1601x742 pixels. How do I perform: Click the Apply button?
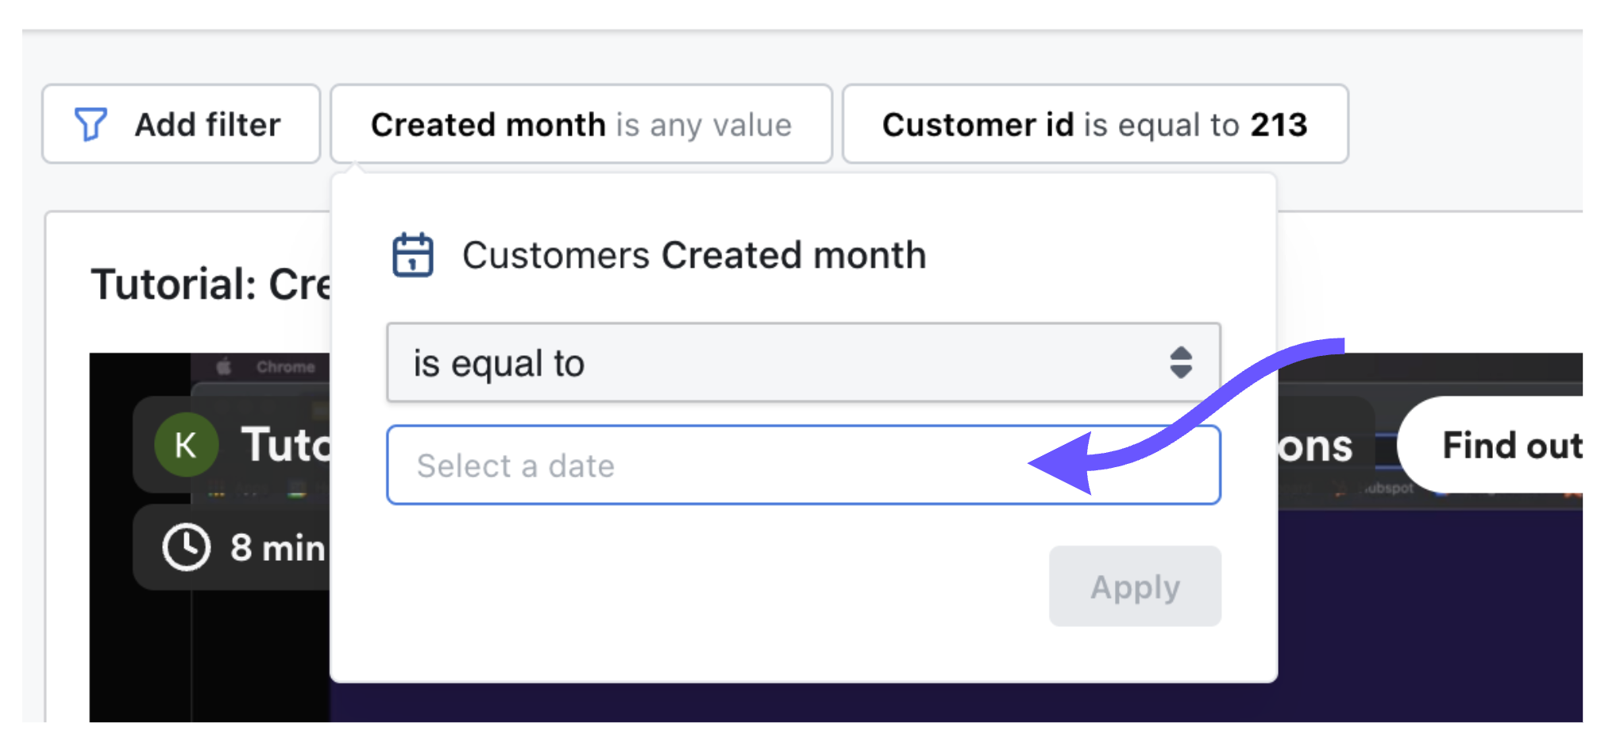point(1135,586)
